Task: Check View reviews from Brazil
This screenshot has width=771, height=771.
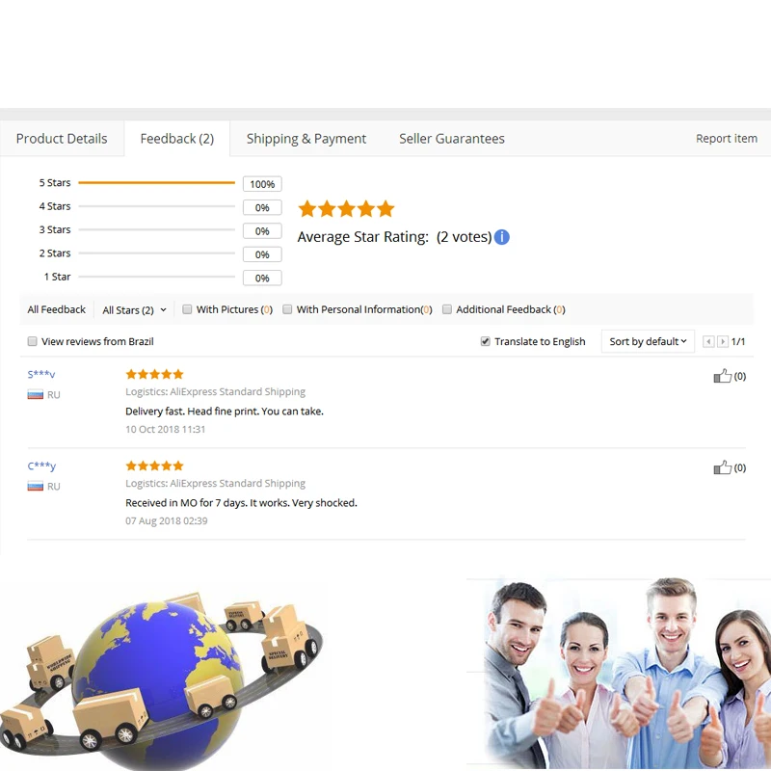Action: pos(33,341)
